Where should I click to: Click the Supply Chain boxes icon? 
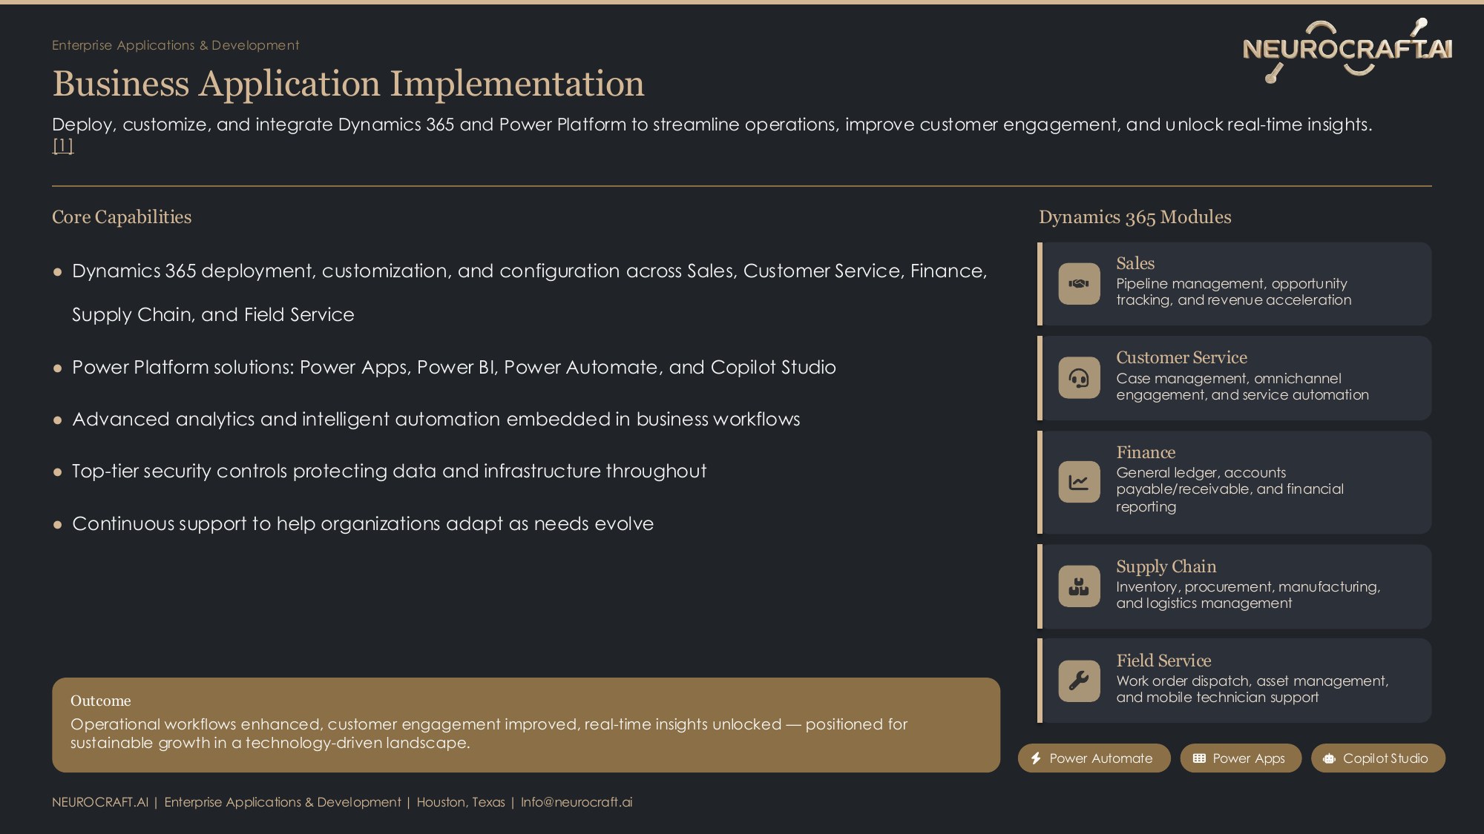[1079, 586]
